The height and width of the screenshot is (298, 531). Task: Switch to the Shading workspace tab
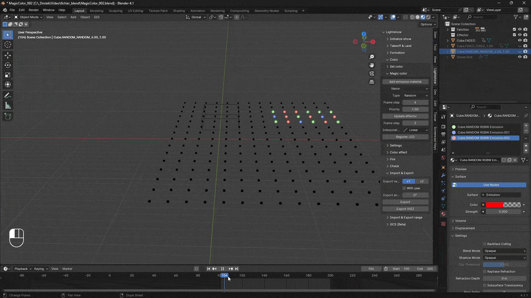(x=179, y=11)
